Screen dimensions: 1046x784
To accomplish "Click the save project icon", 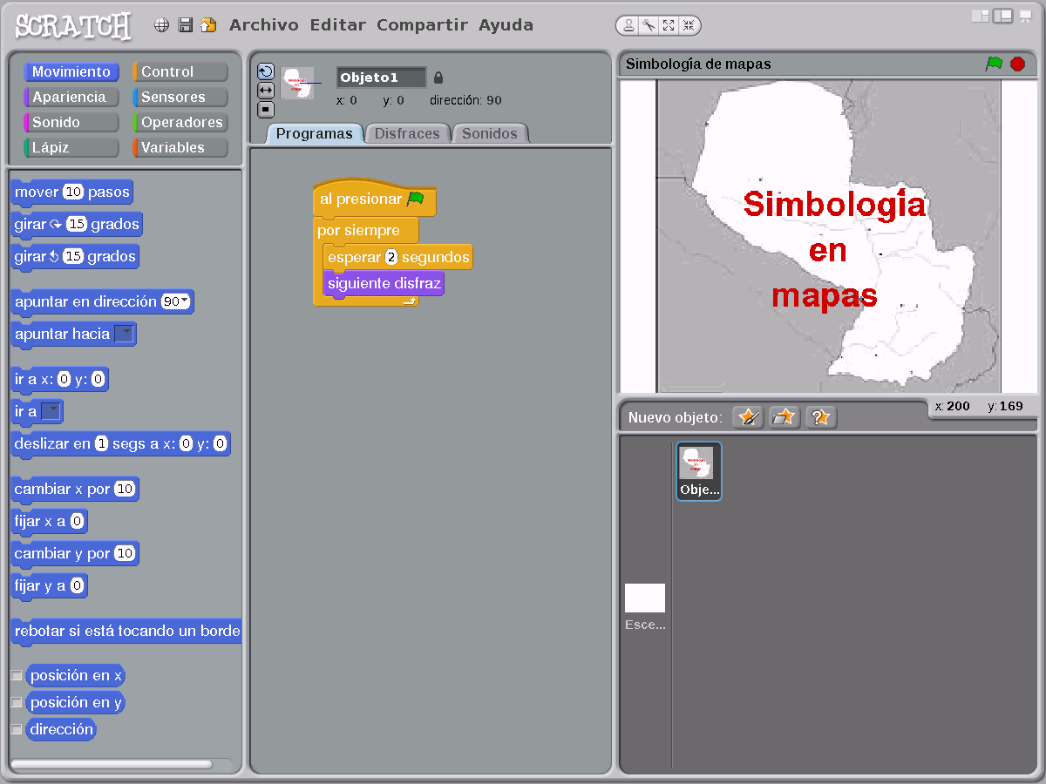I will coord(186,24).
